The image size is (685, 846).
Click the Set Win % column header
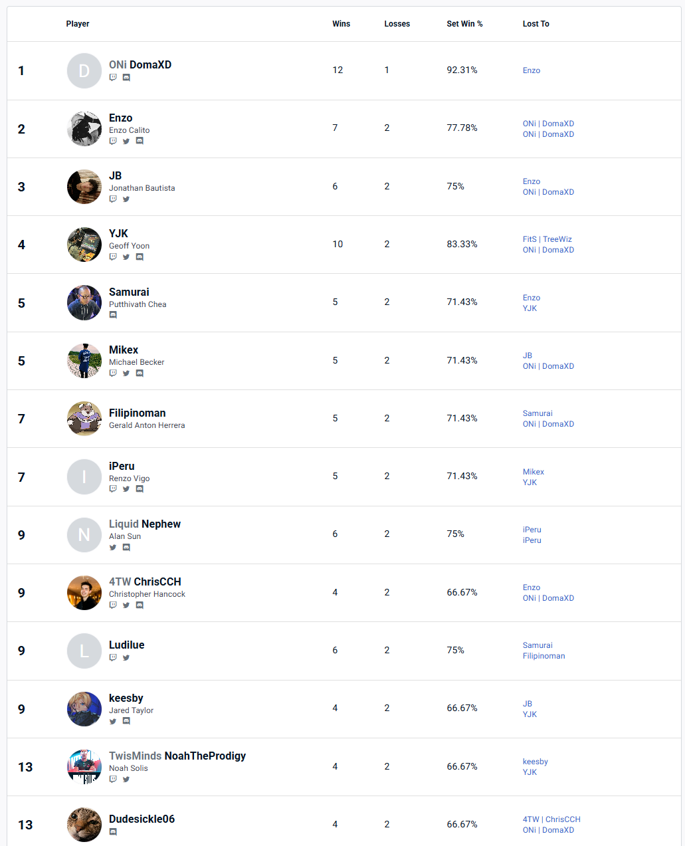point(464,24)
